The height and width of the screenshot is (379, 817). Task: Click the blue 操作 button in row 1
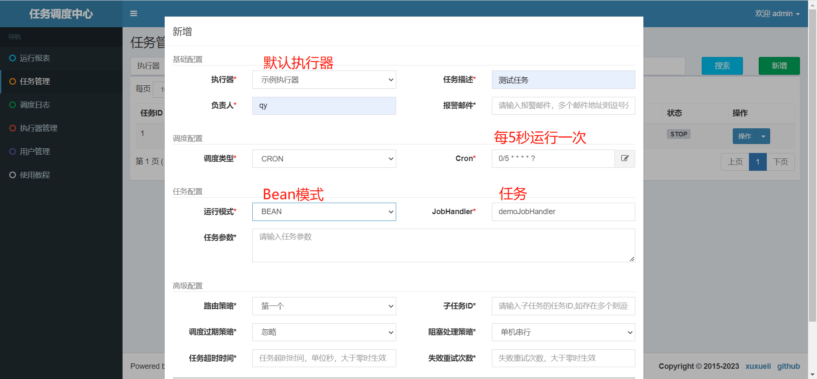[x=745, y=136]
